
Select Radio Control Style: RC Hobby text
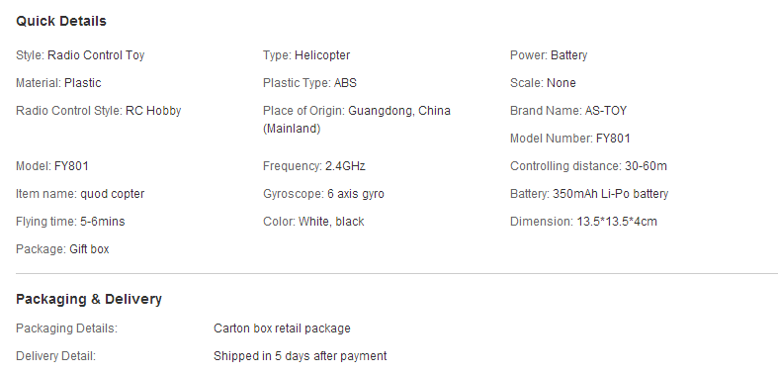[x=99, y=111]
